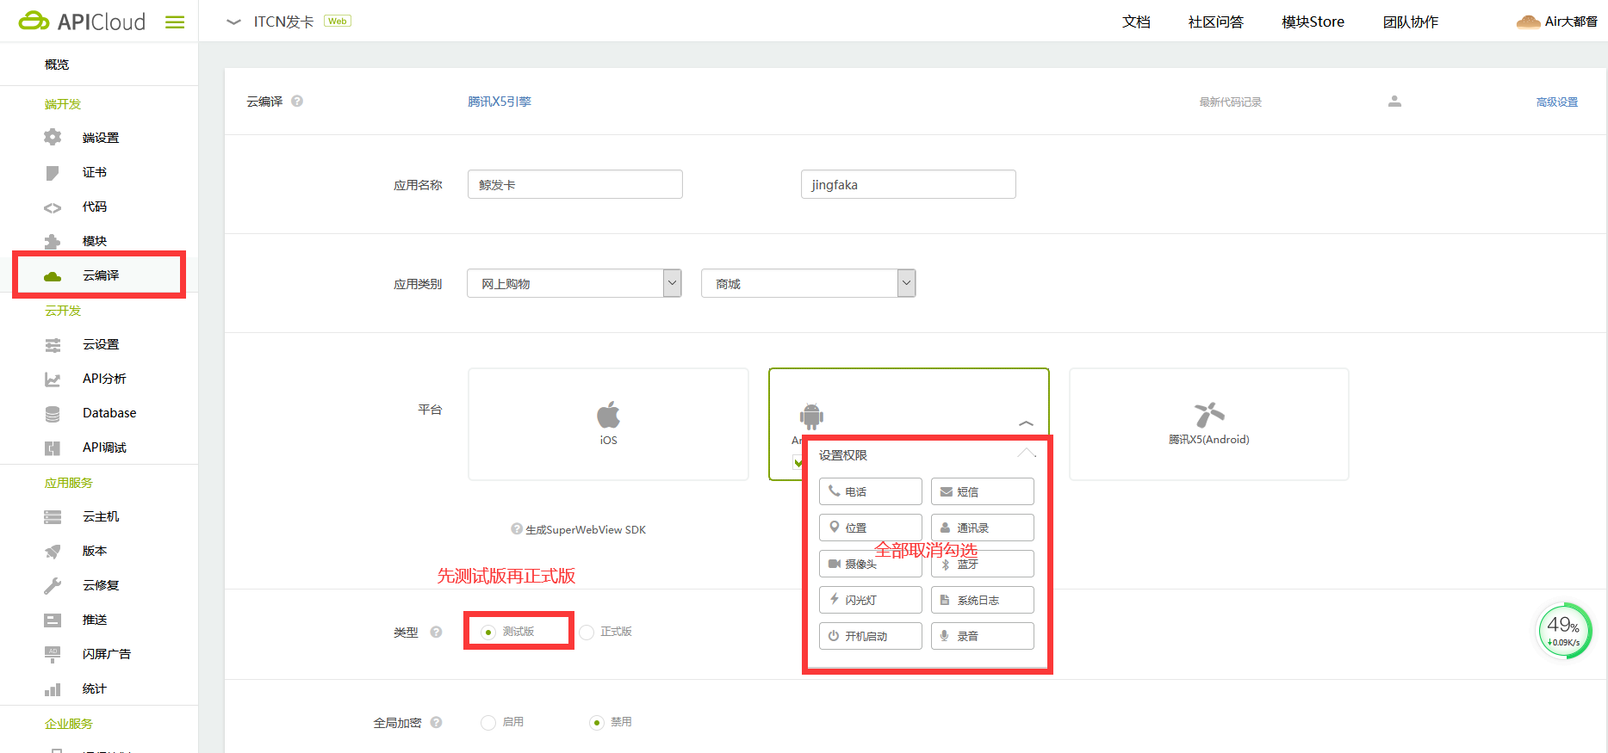Open 版本 rocket page
The width and height of the screenshot is (1608, 753).
76,551
